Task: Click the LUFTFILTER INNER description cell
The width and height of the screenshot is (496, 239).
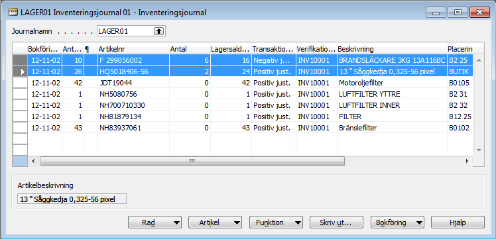Action: (x=392, y=105)
